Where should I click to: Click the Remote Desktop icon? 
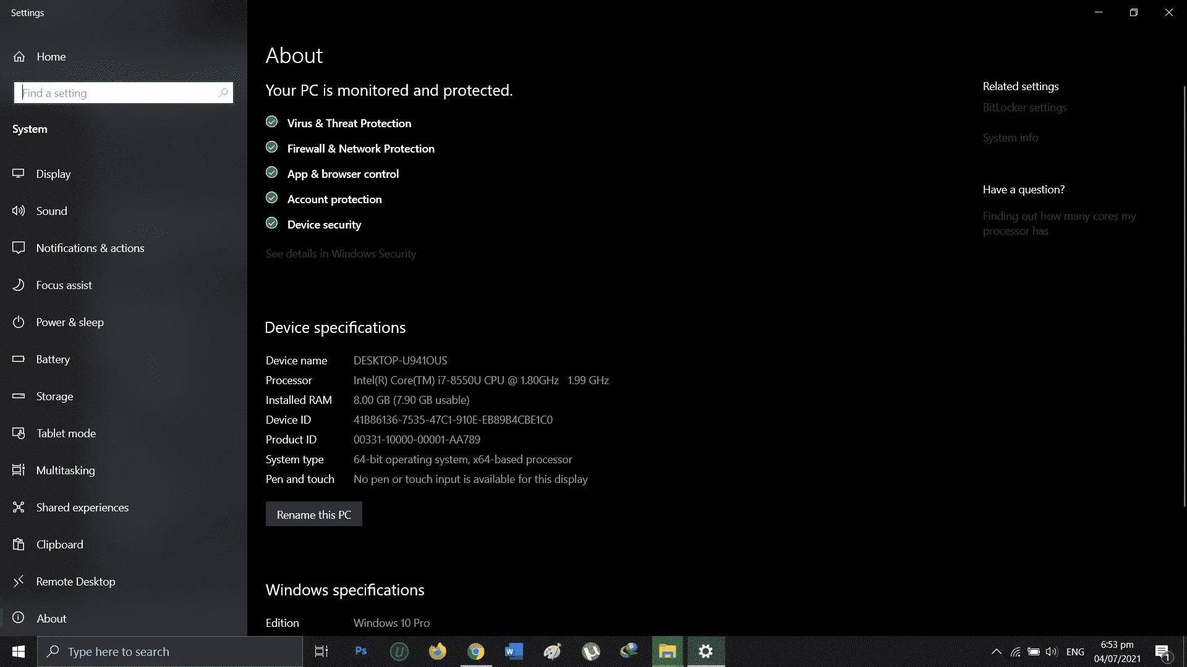(19, 581)
